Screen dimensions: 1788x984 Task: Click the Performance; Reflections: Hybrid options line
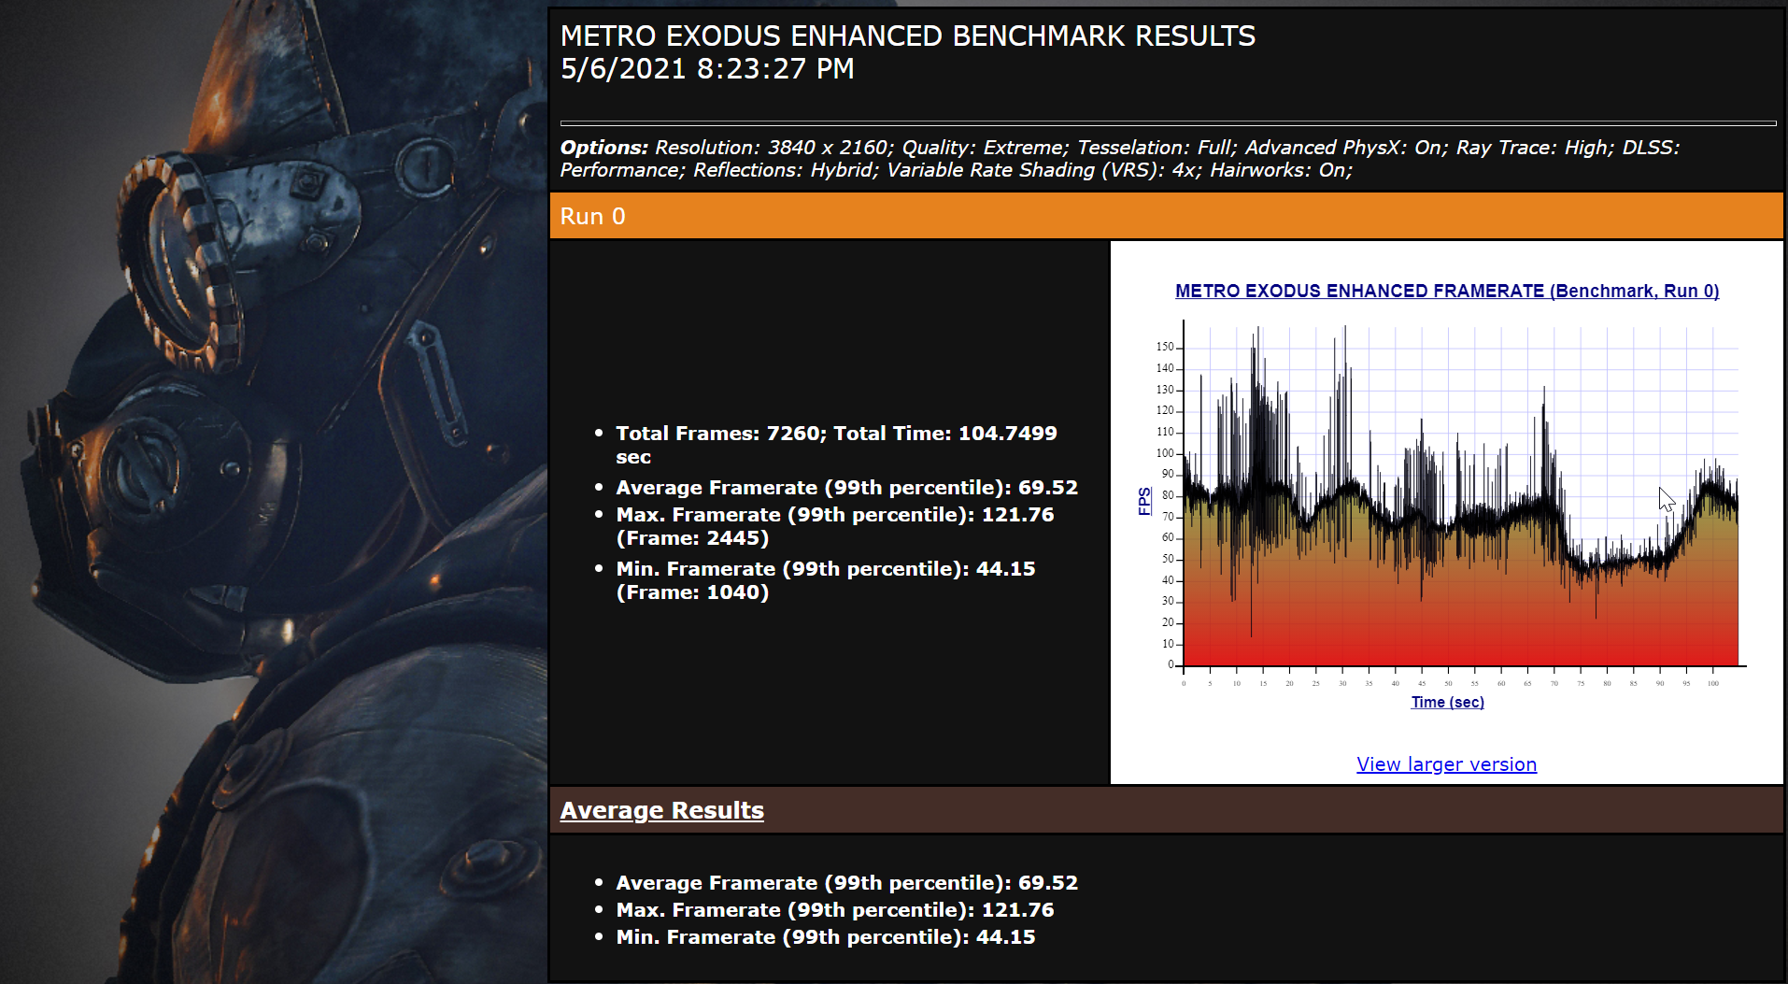pos(956,170)
